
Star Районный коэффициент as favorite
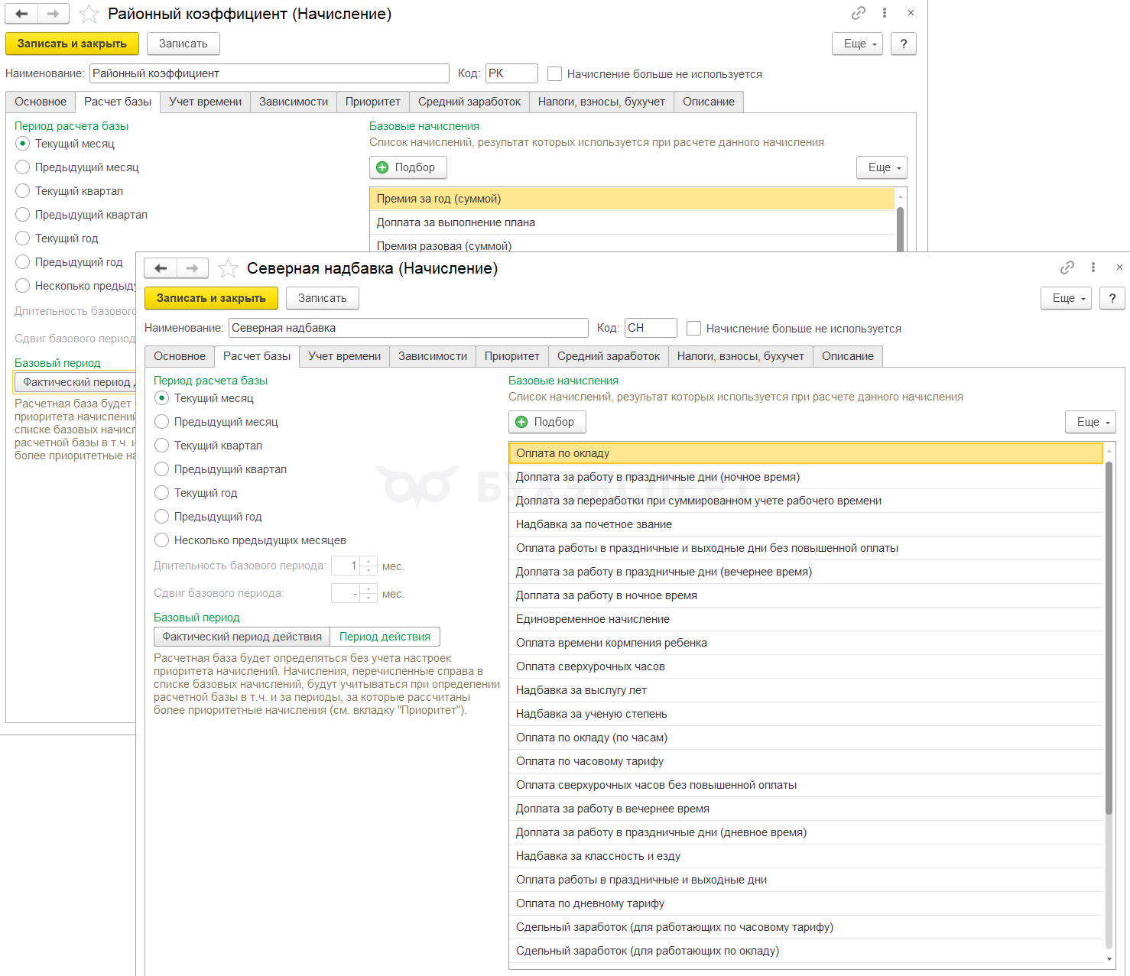(89, 14)
